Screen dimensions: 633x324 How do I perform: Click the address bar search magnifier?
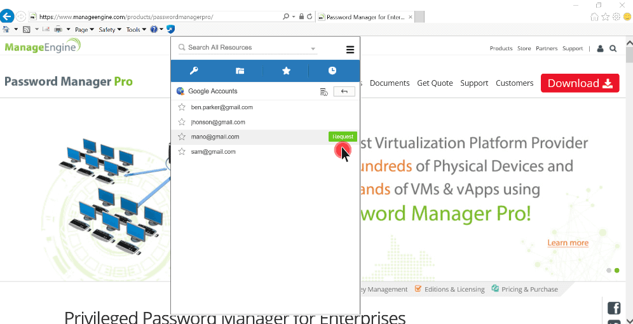[286, 17]
